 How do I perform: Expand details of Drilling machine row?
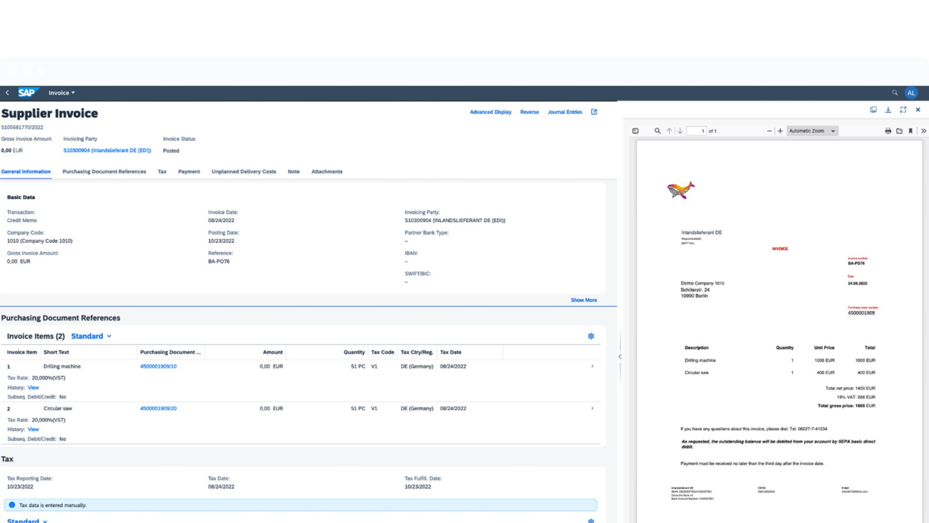592,366
